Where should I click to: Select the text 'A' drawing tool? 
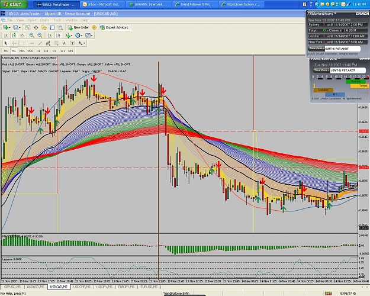click(x=64, y=43)
